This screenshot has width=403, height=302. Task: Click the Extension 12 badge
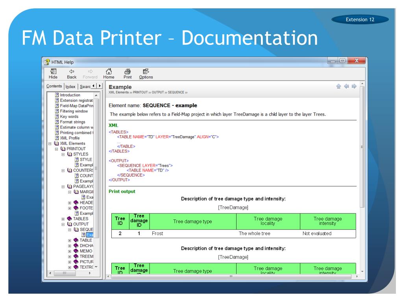click(360, 20)
